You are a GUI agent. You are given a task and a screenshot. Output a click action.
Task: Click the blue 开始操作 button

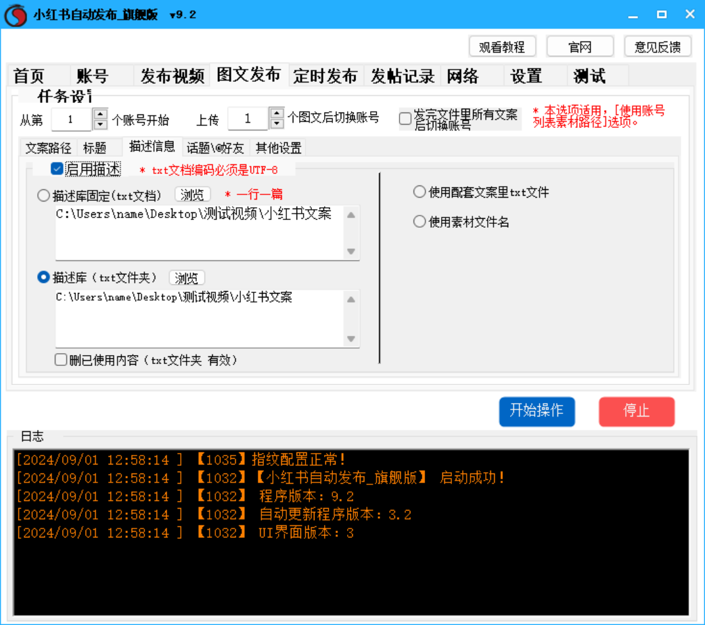537,411
